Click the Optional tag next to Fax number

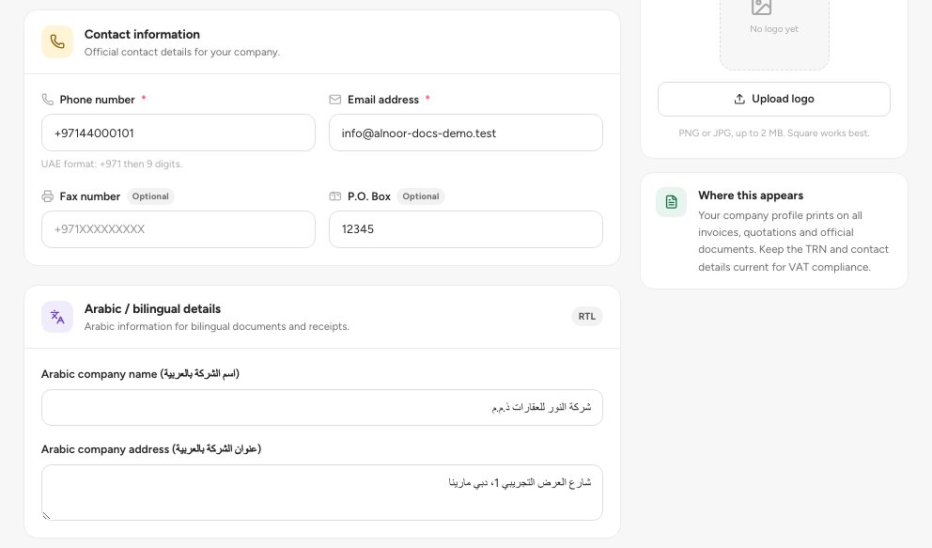(x=150, y=196)
